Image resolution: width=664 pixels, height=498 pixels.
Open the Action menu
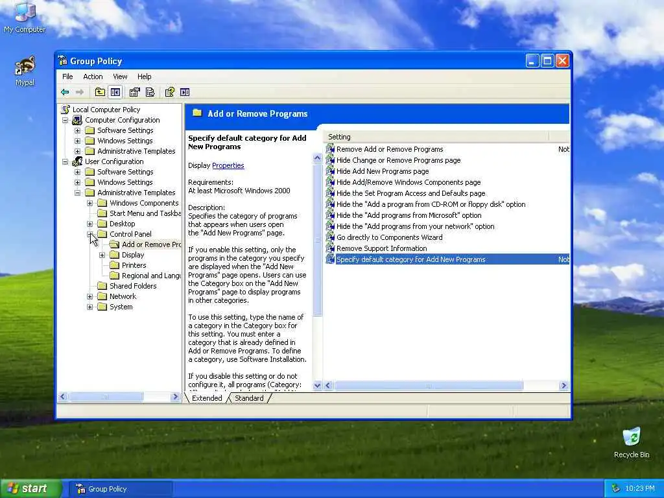click(x=93, y=77)
